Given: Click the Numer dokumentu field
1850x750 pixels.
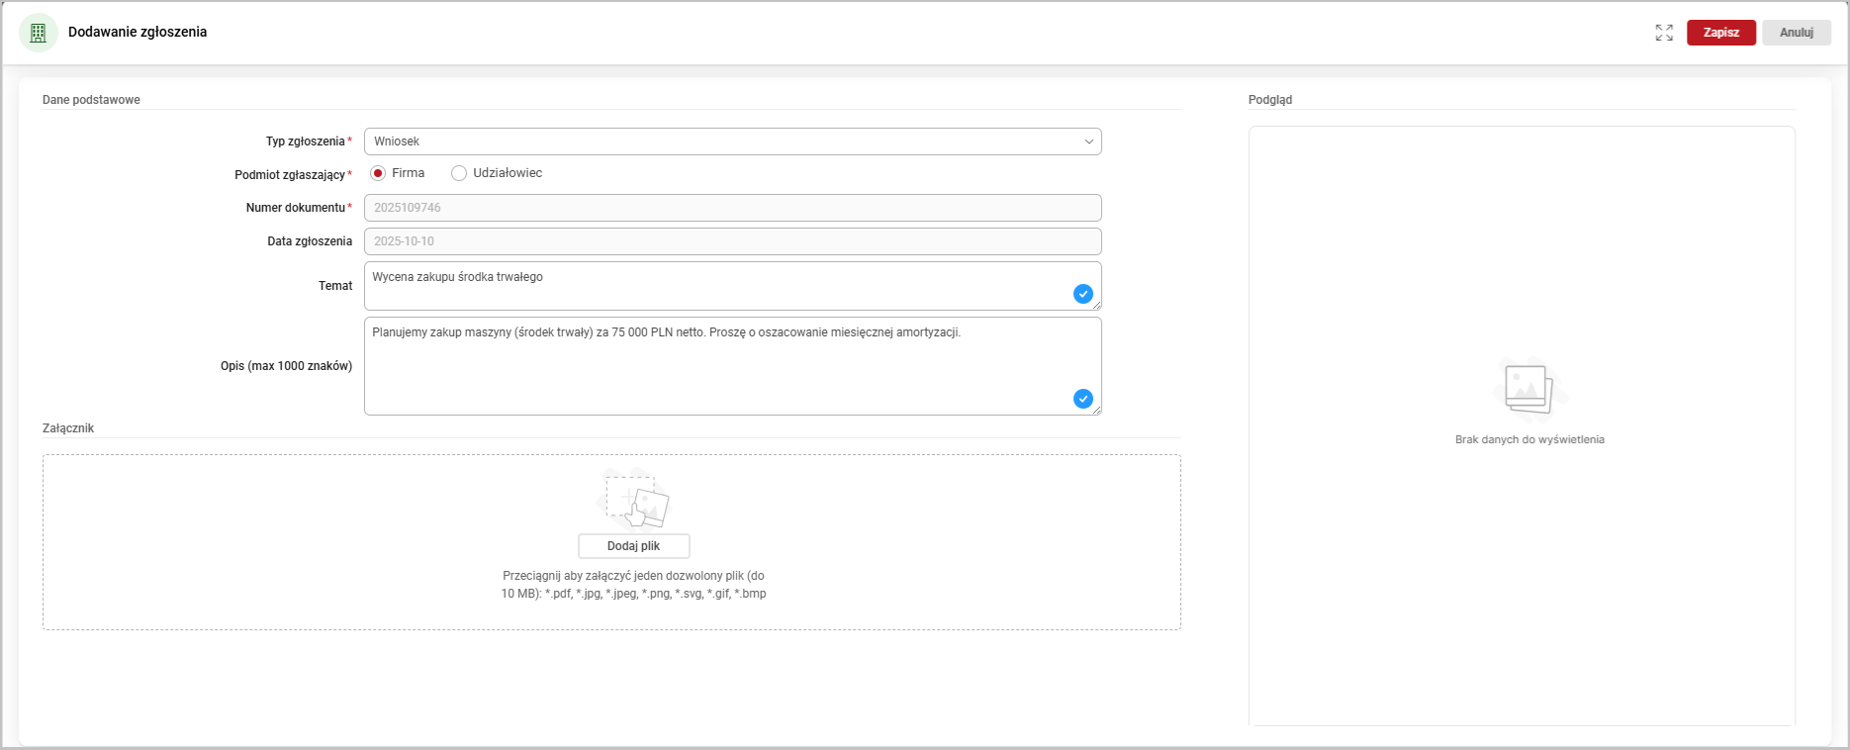Looking at the screenshot, I should [x=732, y=208].
